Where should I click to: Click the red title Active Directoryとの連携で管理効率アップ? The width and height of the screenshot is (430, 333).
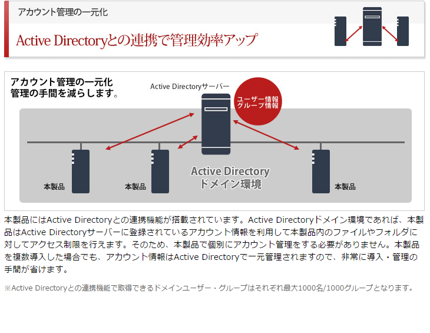tap(137, 41)
